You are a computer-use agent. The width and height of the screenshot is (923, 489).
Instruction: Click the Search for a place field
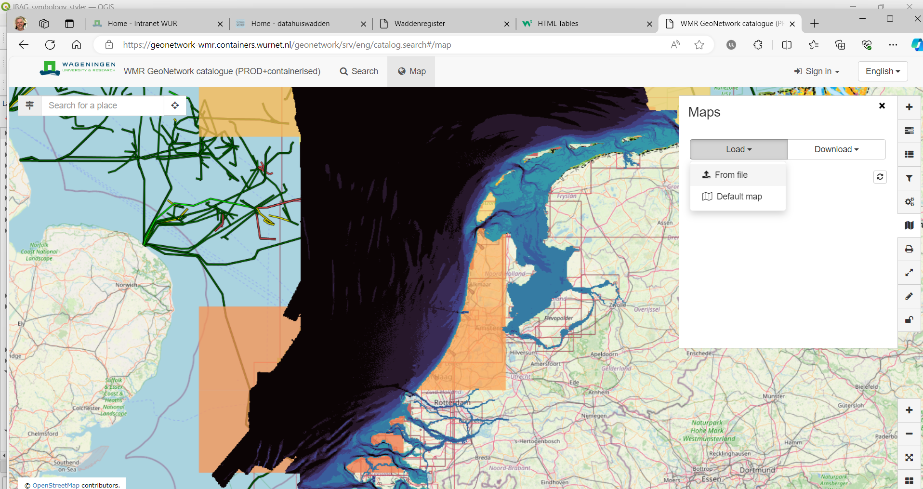103,106
